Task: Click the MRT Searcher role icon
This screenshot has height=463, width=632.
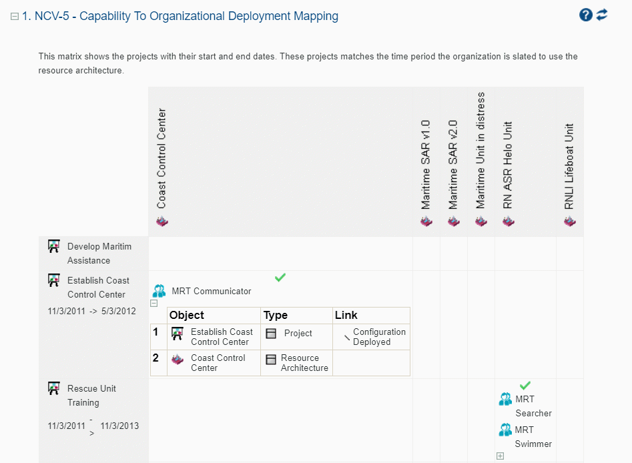Action: 506,400
